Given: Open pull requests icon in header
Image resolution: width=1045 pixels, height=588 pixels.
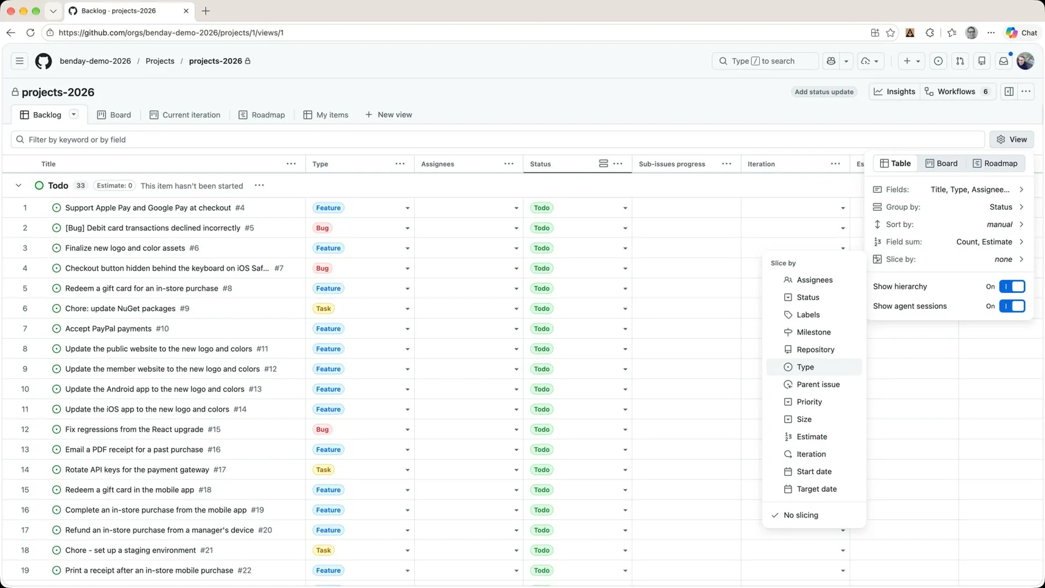Looking at the screenshot, I should click(960, 61).
